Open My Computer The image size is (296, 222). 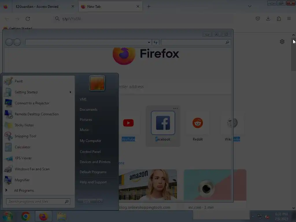(90, 141)
